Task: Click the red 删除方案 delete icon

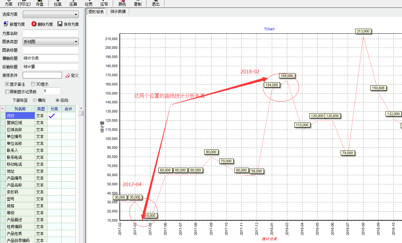Action: click(x=34, y=24)
